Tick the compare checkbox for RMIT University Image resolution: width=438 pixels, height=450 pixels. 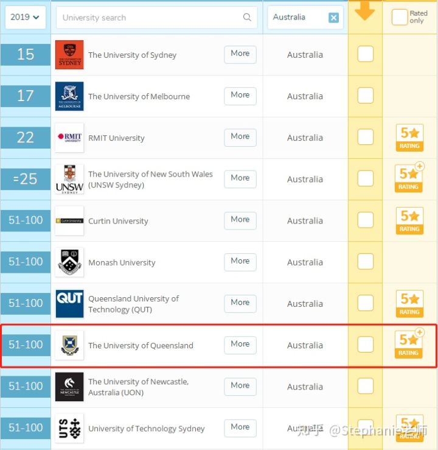[366, 137]
